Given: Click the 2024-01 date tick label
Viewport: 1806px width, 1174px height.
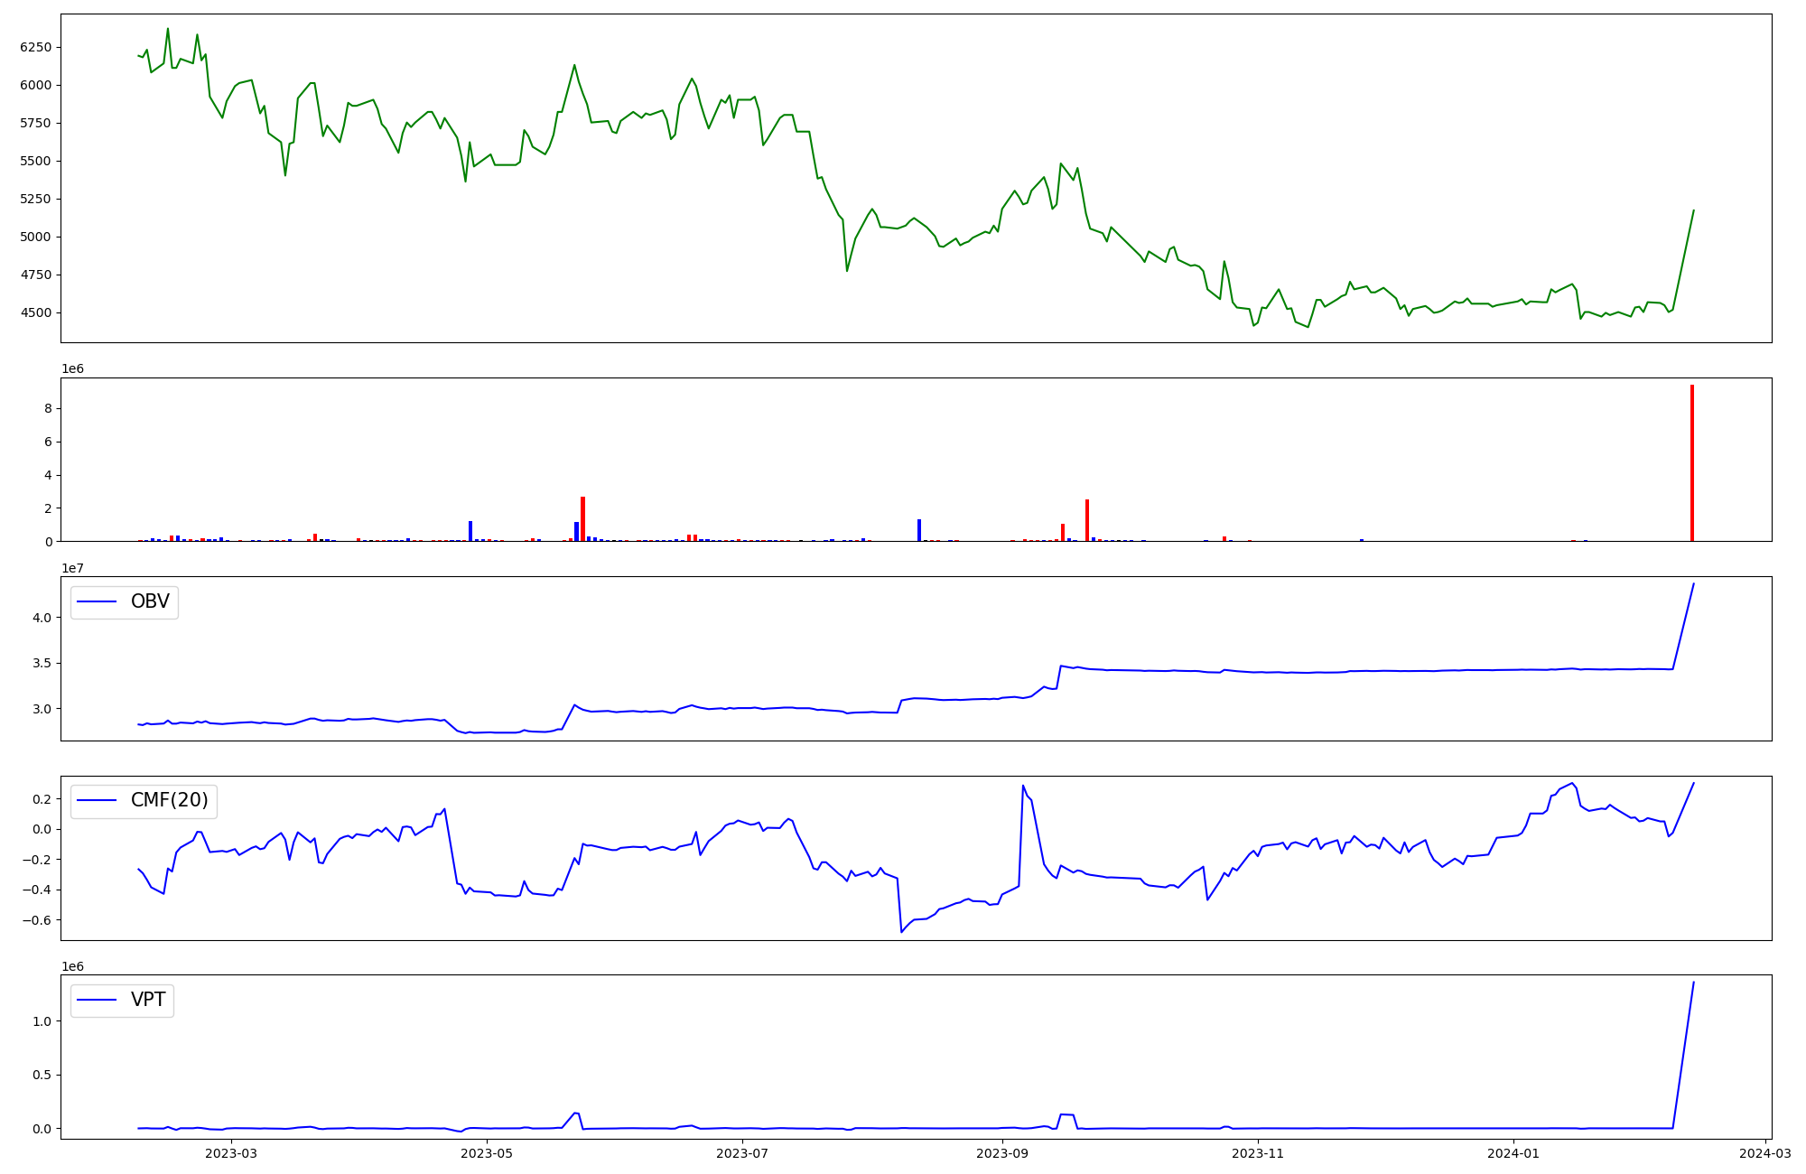Looking at the screenshot, I should tap(1513, 1153).
